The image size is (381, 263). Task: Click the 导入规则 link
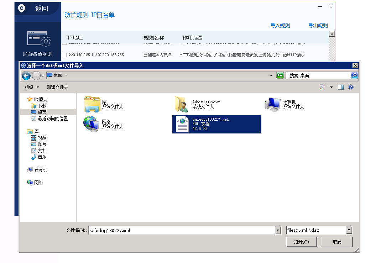coord(280,26)
